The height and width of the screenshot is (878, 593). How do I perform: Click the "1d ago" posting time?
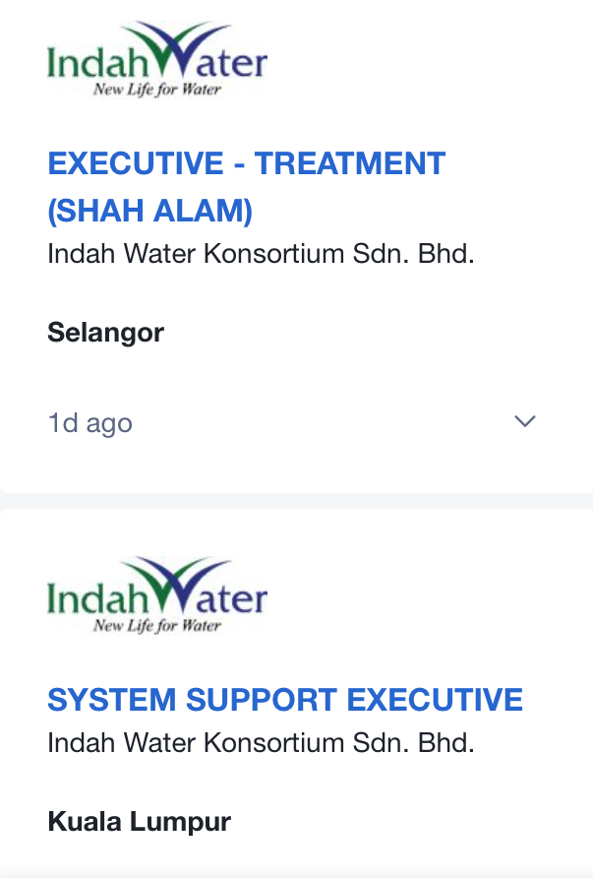pos(89,423)
